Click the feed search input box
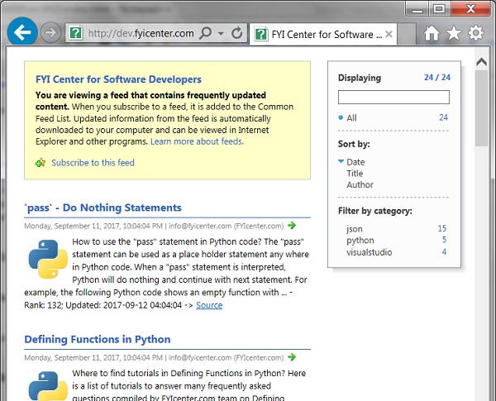The height and width of the screenshot is (401, 496). point(393,98)
